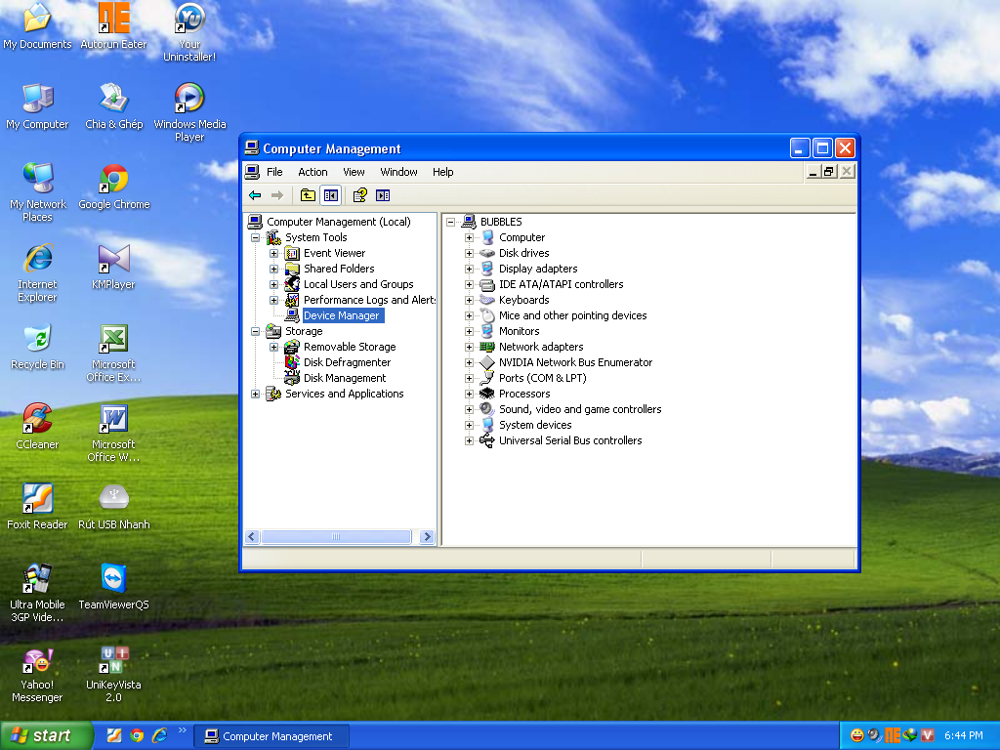
Task: Click the Yahoo smiley system tray icon
Action: (x=857, y=735)
